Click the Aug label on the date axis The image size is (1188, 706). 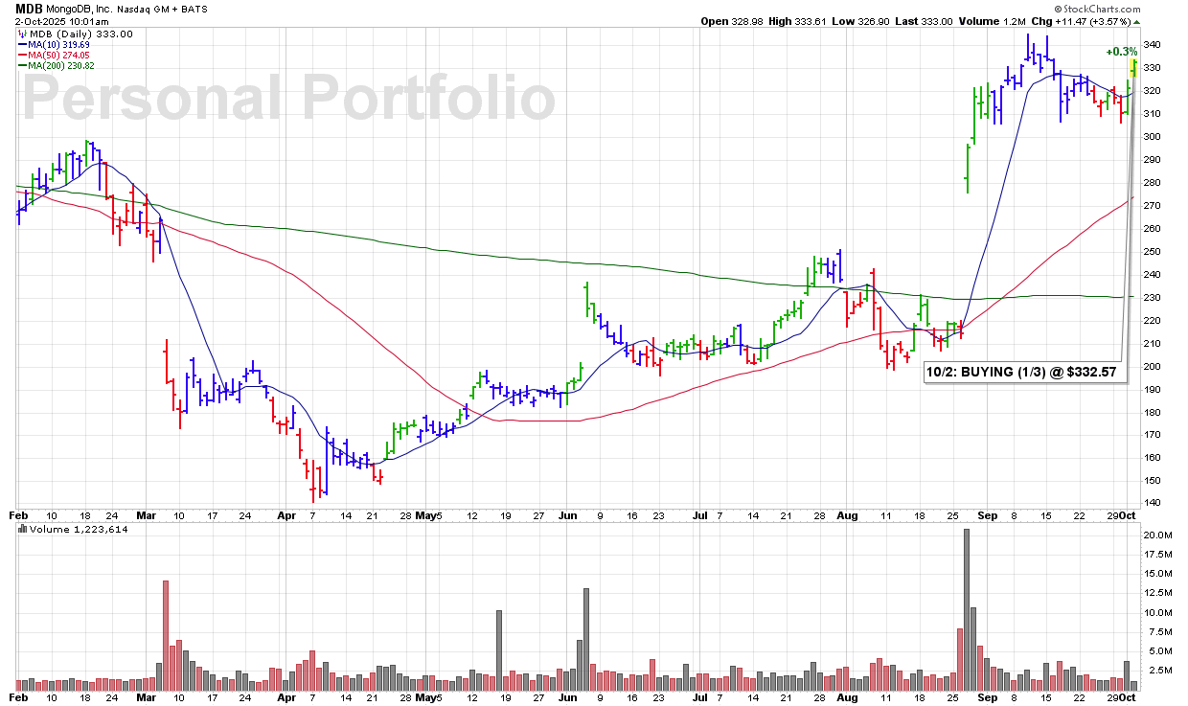(x=846, y=513)
